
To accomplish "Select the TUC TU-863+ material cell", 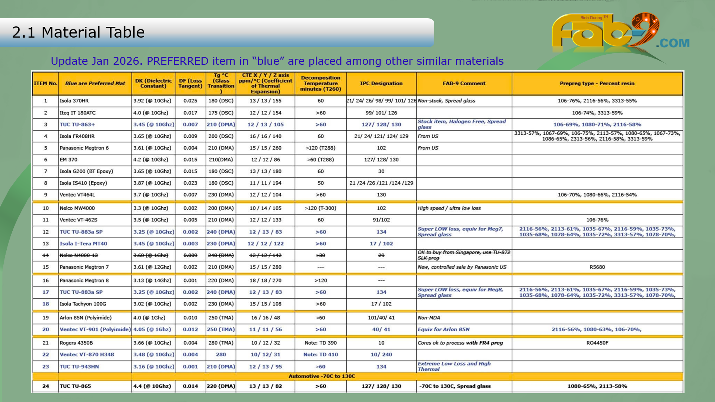I will 77,125.
